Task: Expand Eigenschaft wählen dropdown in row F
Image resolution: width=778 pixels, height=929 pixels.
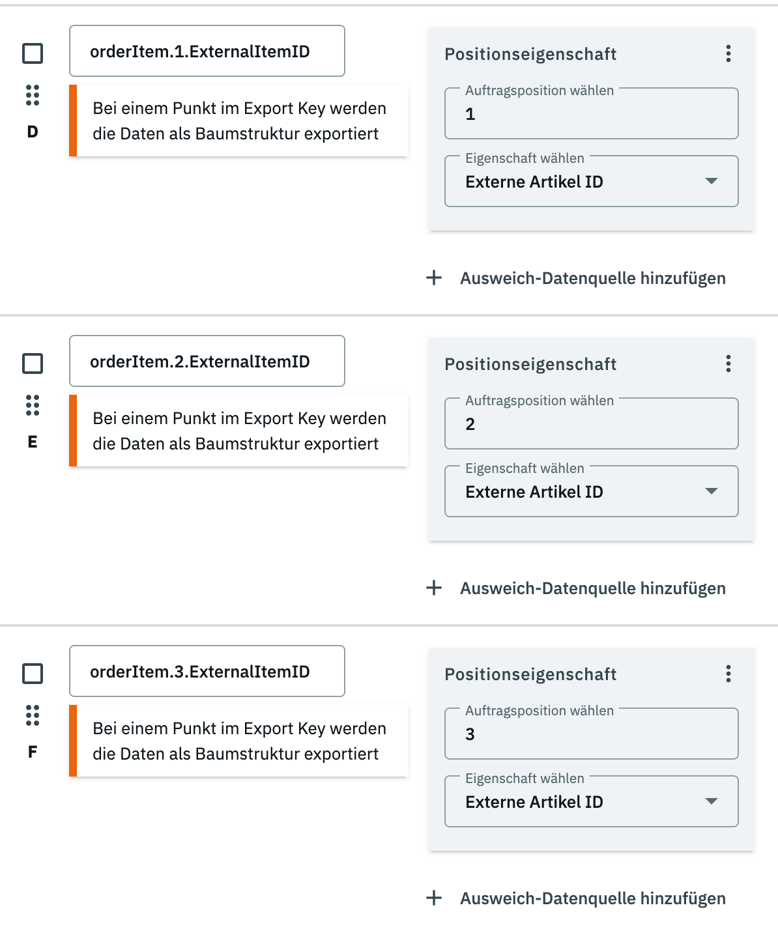Action: coord(712,801)
